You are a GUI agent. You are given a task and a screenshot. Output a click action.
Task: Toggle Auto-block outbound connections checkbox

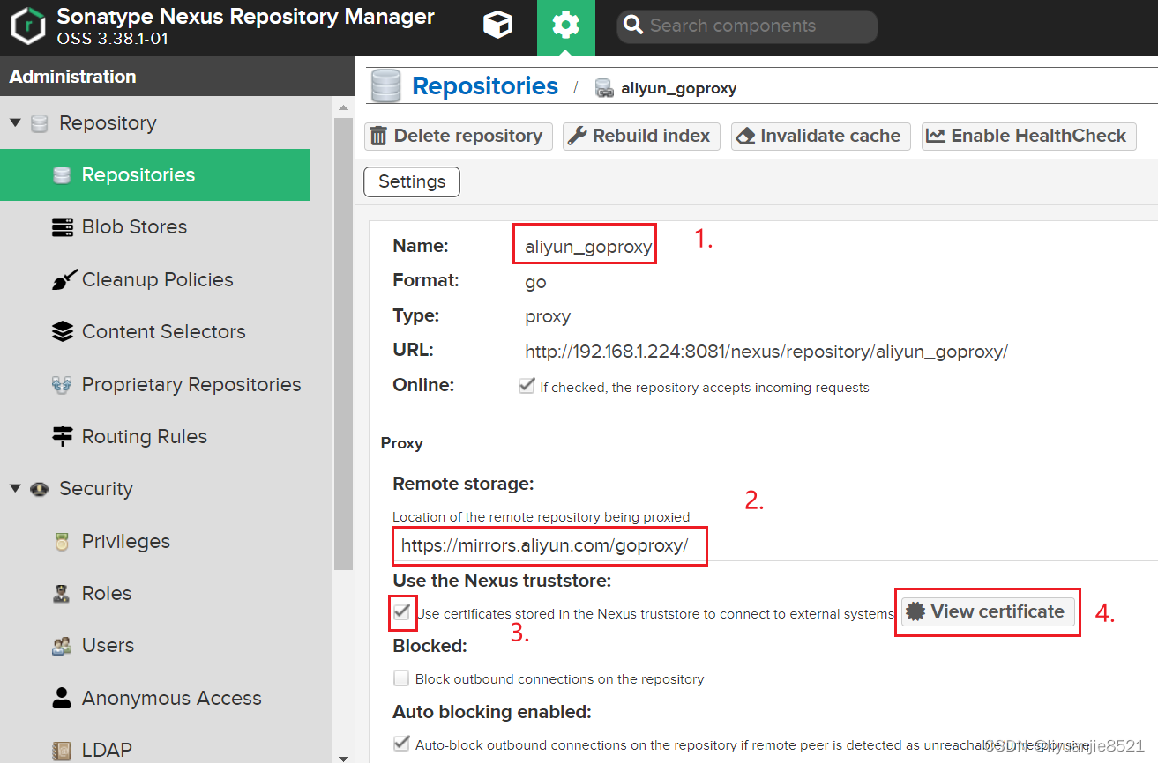pos(401,743)
